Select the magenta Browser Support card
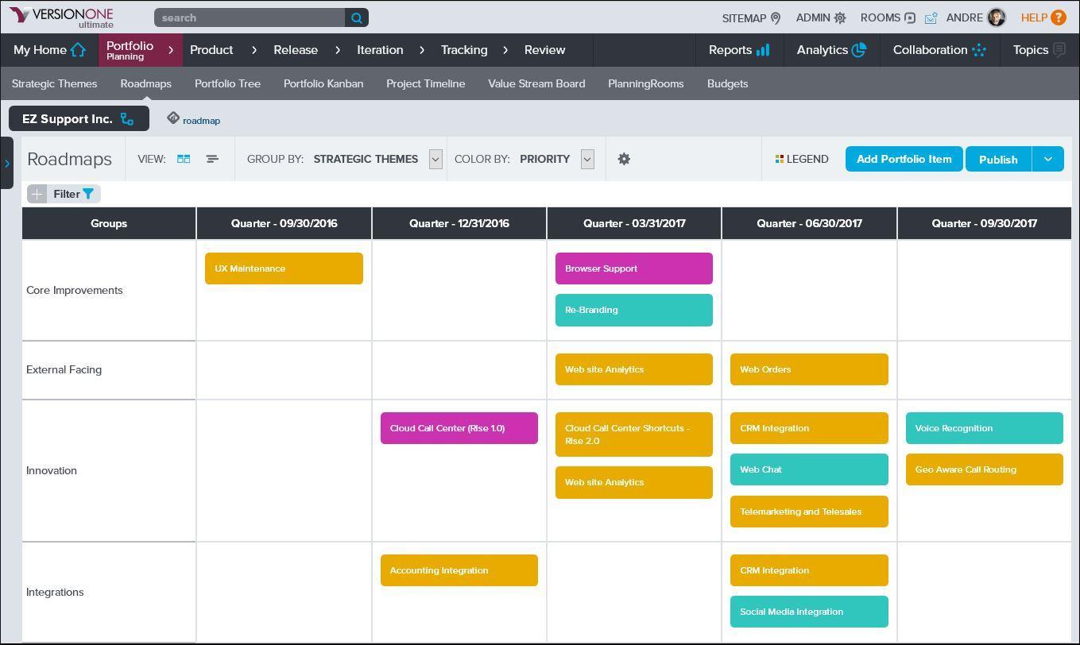The height and width of the screenshot is (645, 1080). (633, 268)
